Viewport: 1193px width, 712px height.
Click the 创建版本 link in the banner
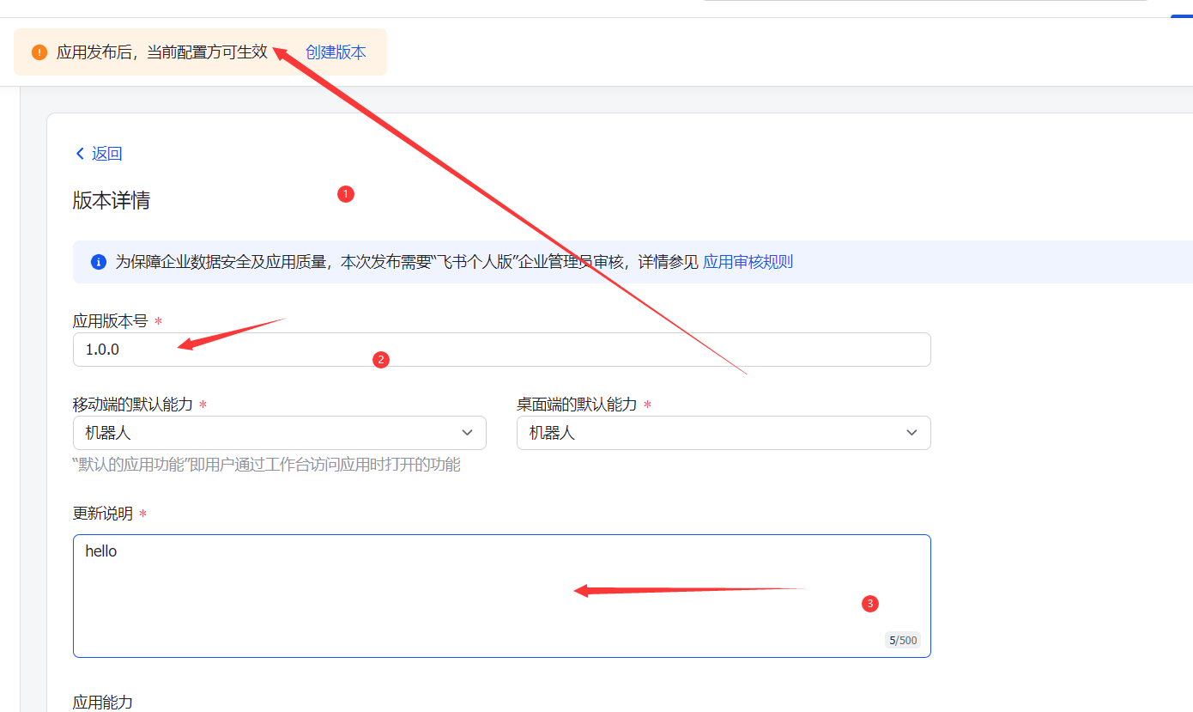pos(336,52)
